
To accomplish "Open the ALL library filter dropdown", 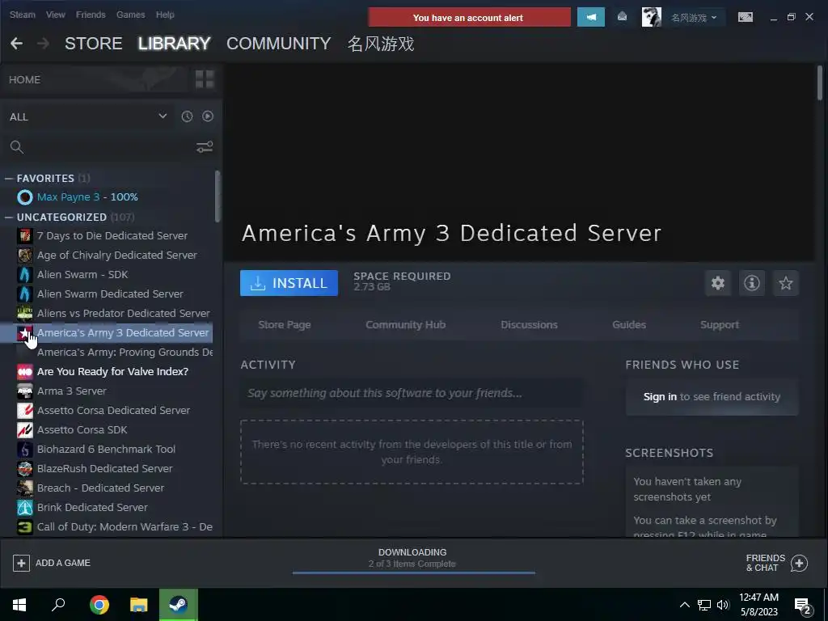I will tap(89, 116).
